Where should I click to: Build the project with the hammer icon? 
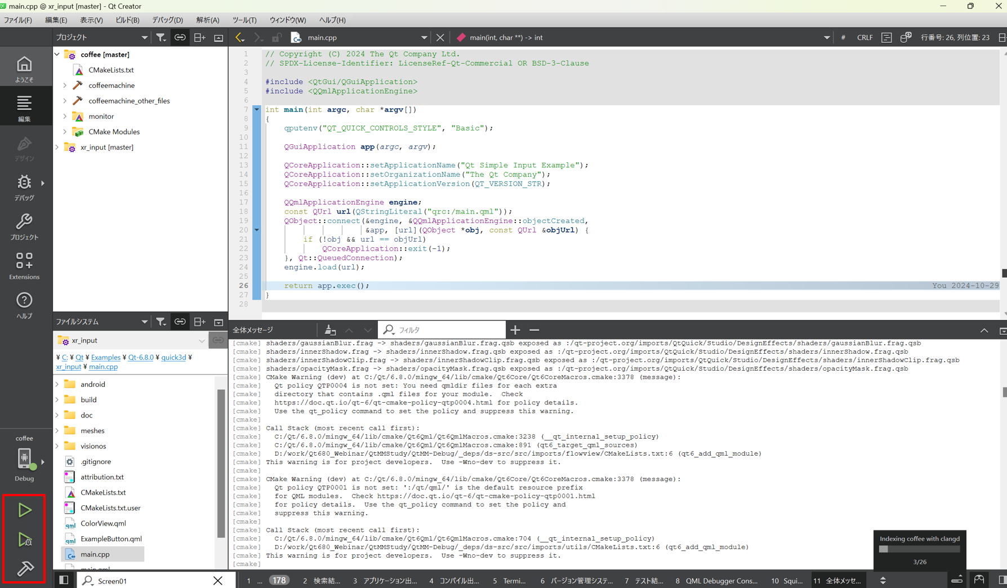coord(24,568)
